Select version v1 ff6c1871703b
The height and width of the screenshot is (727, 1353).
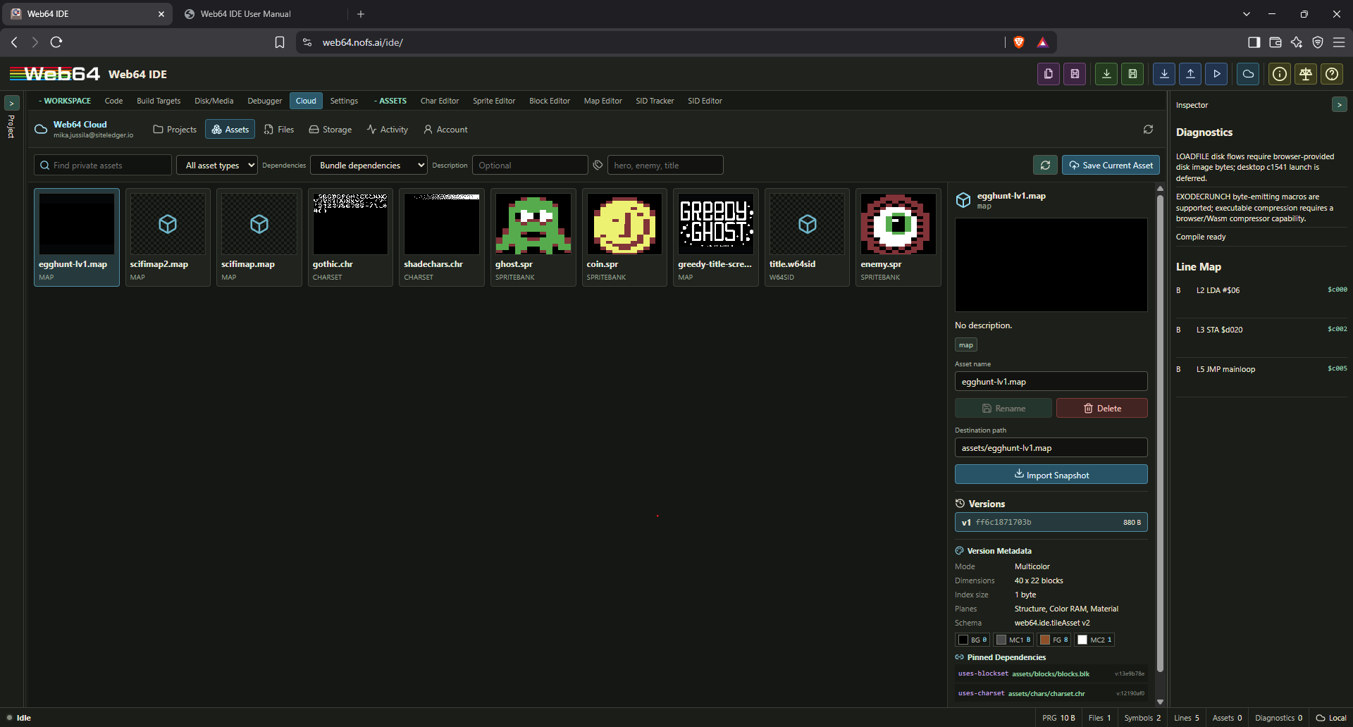1051,522
